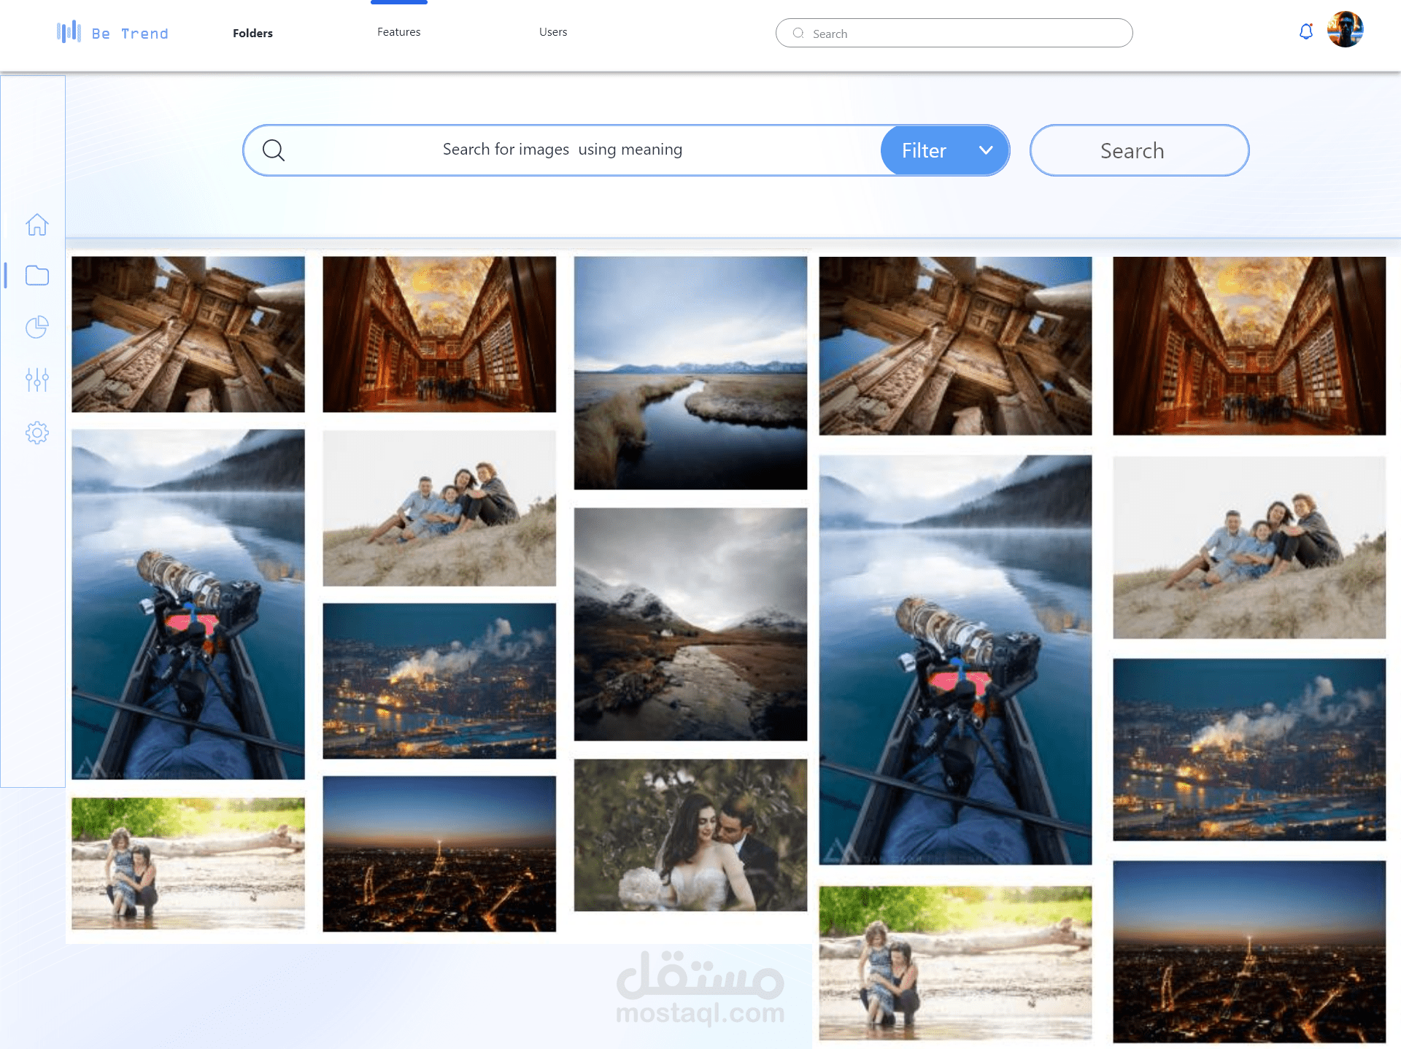The height and width of the screenshot is (1049, 1401).
Task: Open the Folders menu item
Action: click(x=252, y=33)
